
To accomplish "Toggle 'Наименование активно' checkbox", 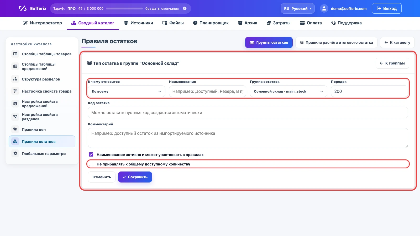I will pyautogui.click(x=91, y=154).
